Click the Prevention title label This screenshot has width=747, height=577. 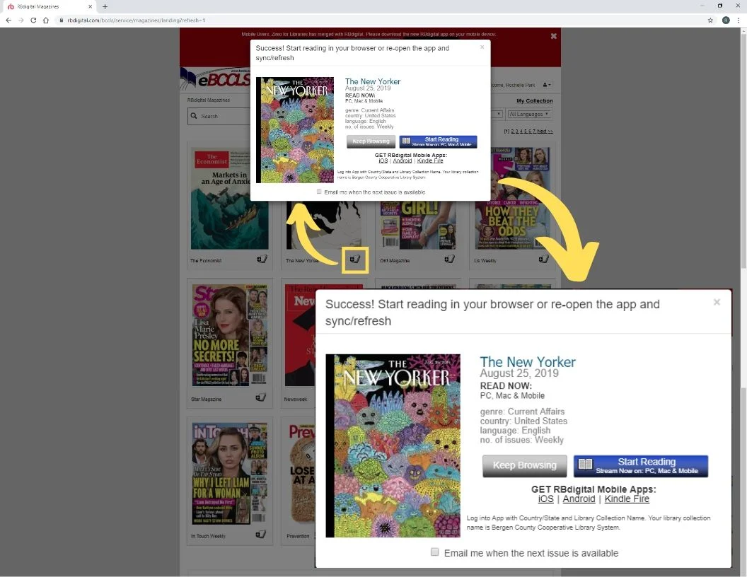[x=298, y=536]
